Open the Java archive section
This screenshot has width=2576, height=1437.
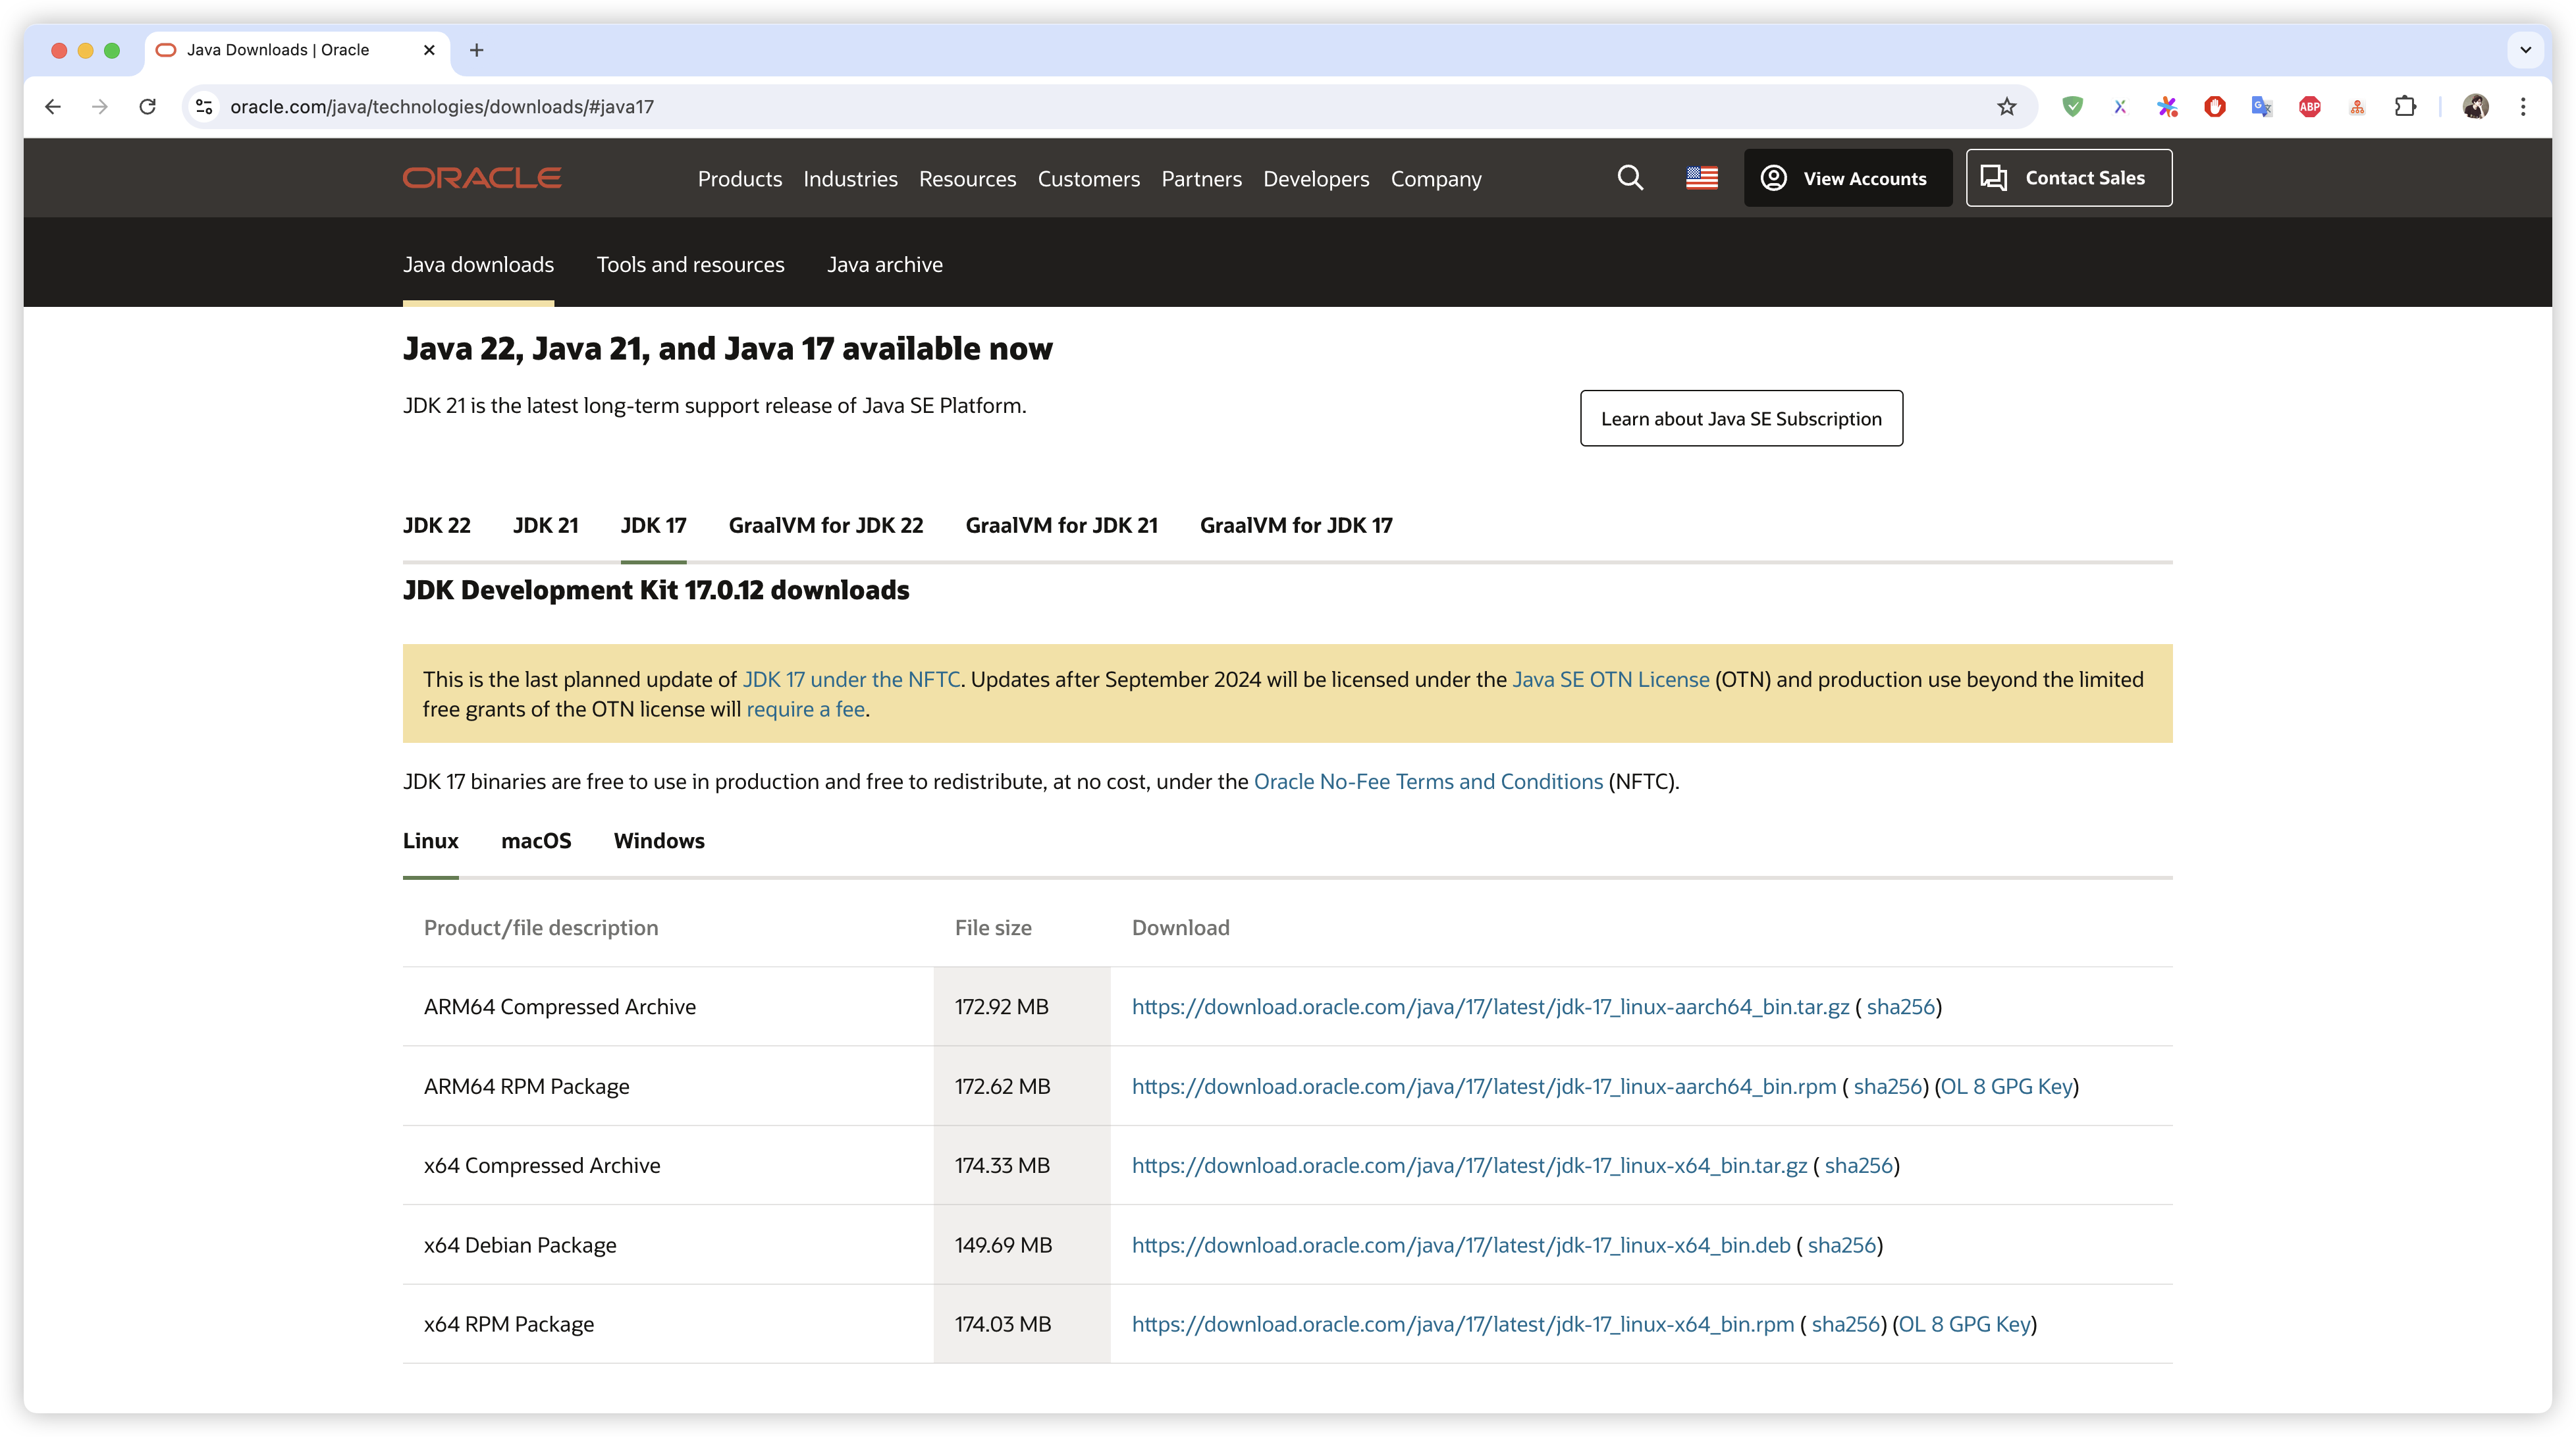pyautogui.click(x=884, y=265)
